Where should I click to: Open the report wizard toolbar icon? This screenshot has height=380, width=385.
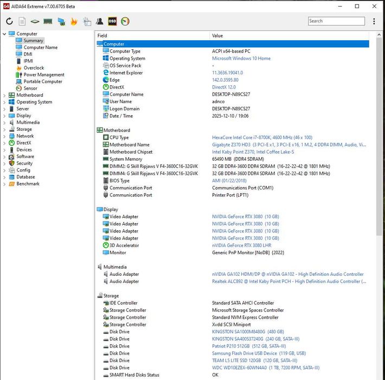pyautogui.click(x=87, y=22)
